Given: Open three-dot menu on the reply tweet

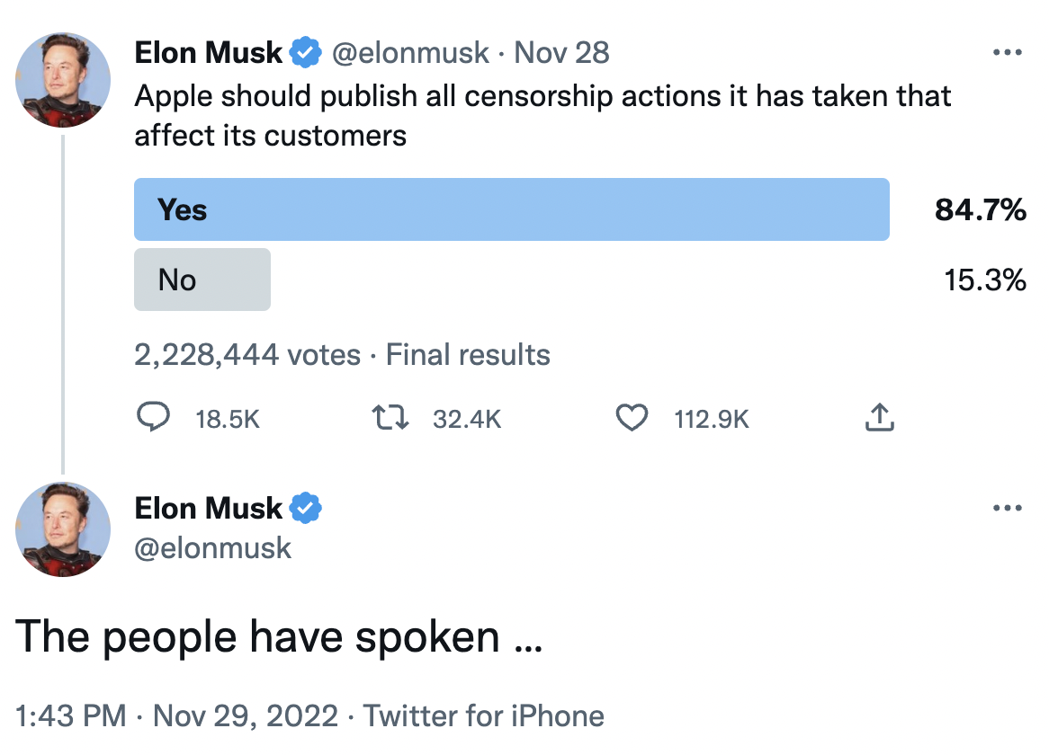Looking at the screenshot, I should pyautogui.click(x=1008, y=508).
